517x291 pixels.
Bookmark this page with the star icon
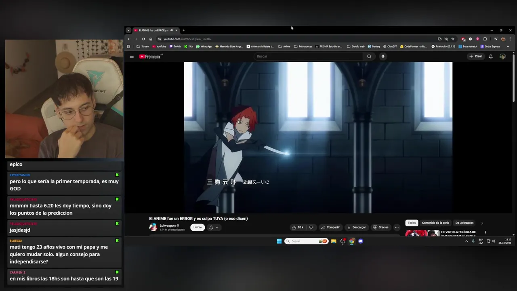point(453,39)
